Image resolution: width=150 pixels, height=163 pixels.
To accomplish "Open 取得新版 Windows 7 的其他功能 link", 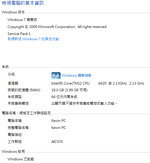I will point(33,39).
